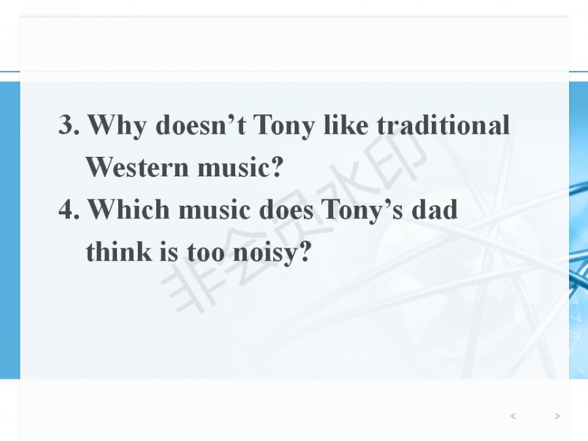Click the text line 'Western music?'
The height and width of the screenshot is (441, 588).
pyautogui.click(x=186, y=168)
